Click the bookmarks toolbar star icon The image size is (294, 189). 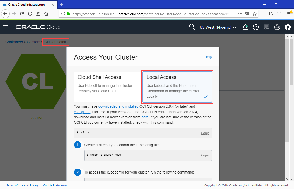38,14
